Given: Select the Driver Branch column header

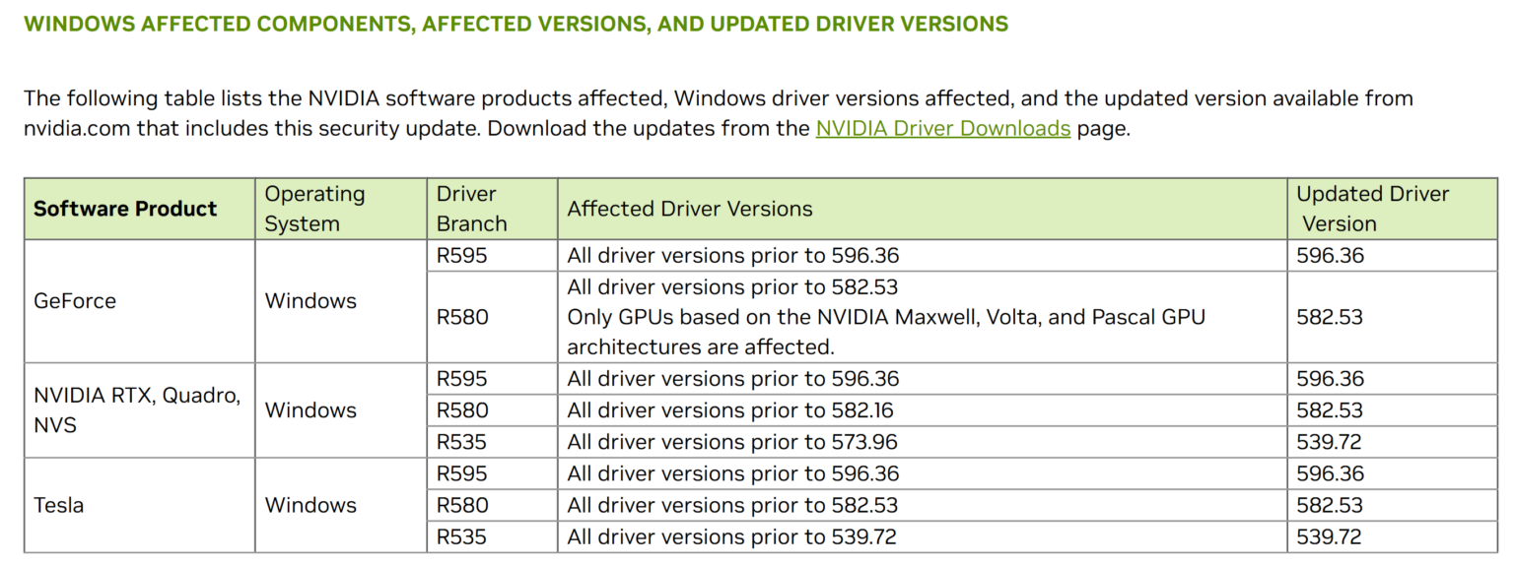Looking at the screenshot, I should coord(492,209).
